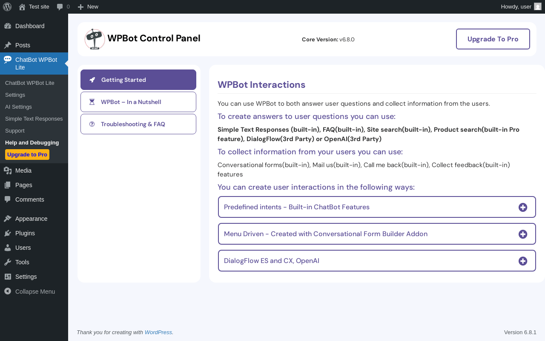
Task: Expand Menu Driven section plus icon
Action: click(523, 234)
